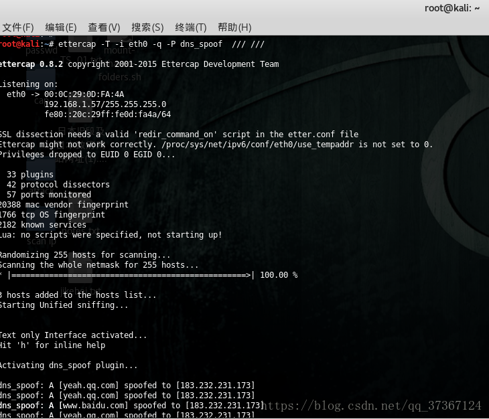
Task: Click the MAC address 00:0C:29:0D:FA:4A
Action: click(84, 94)
